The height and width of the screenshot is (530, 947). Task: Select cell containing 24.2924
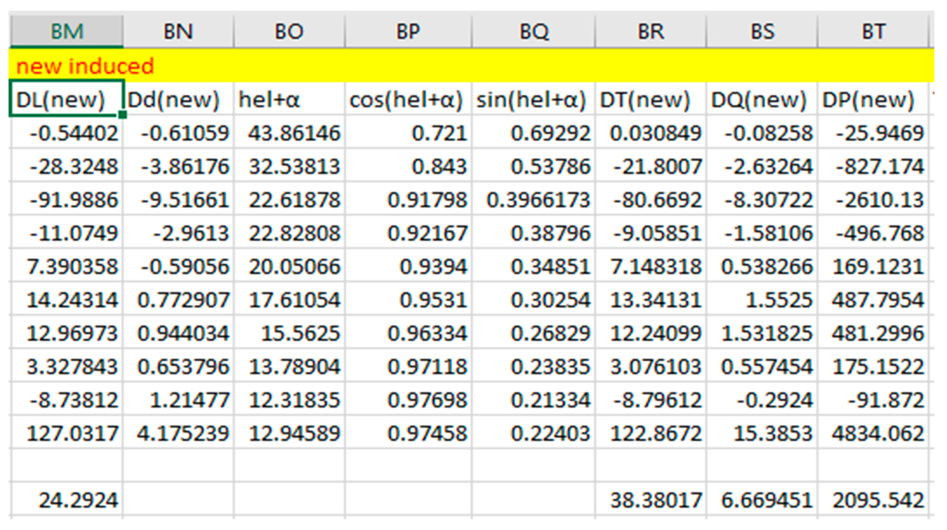(78, 500)
